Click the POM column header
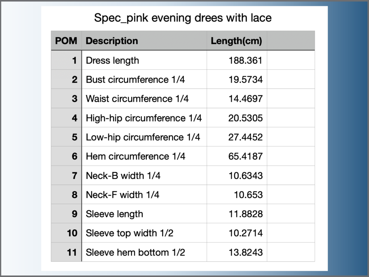Screen dimensions: 369x277 coord(66,40)
